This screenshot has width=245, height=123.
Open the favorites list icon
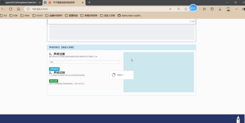click(204, 9)
